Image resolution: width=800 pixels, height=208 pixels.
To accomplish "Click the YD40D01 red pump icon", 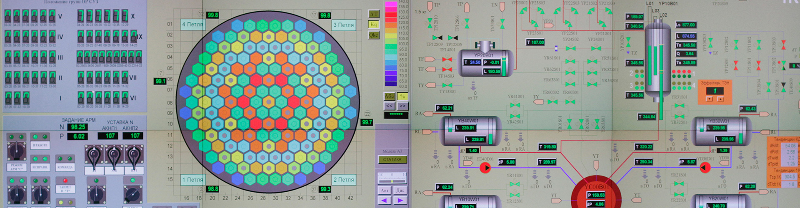I will click(x=485, y=168).
